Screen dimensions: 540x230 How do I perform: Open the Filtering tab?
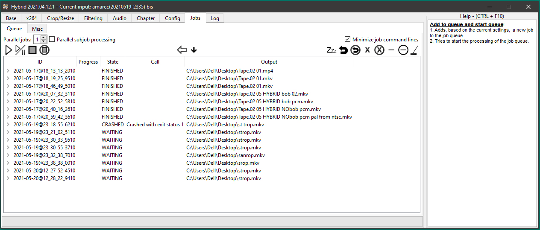[93, 18]
